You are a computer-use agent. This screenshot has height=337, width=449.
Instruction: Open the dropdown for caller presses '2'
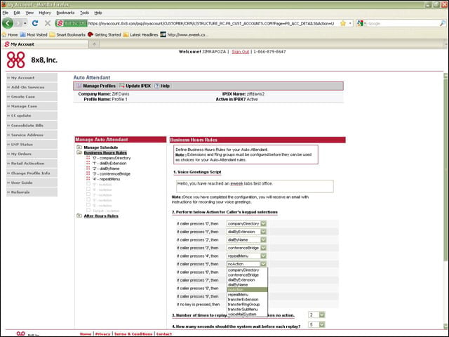click(x=263, y=239)
